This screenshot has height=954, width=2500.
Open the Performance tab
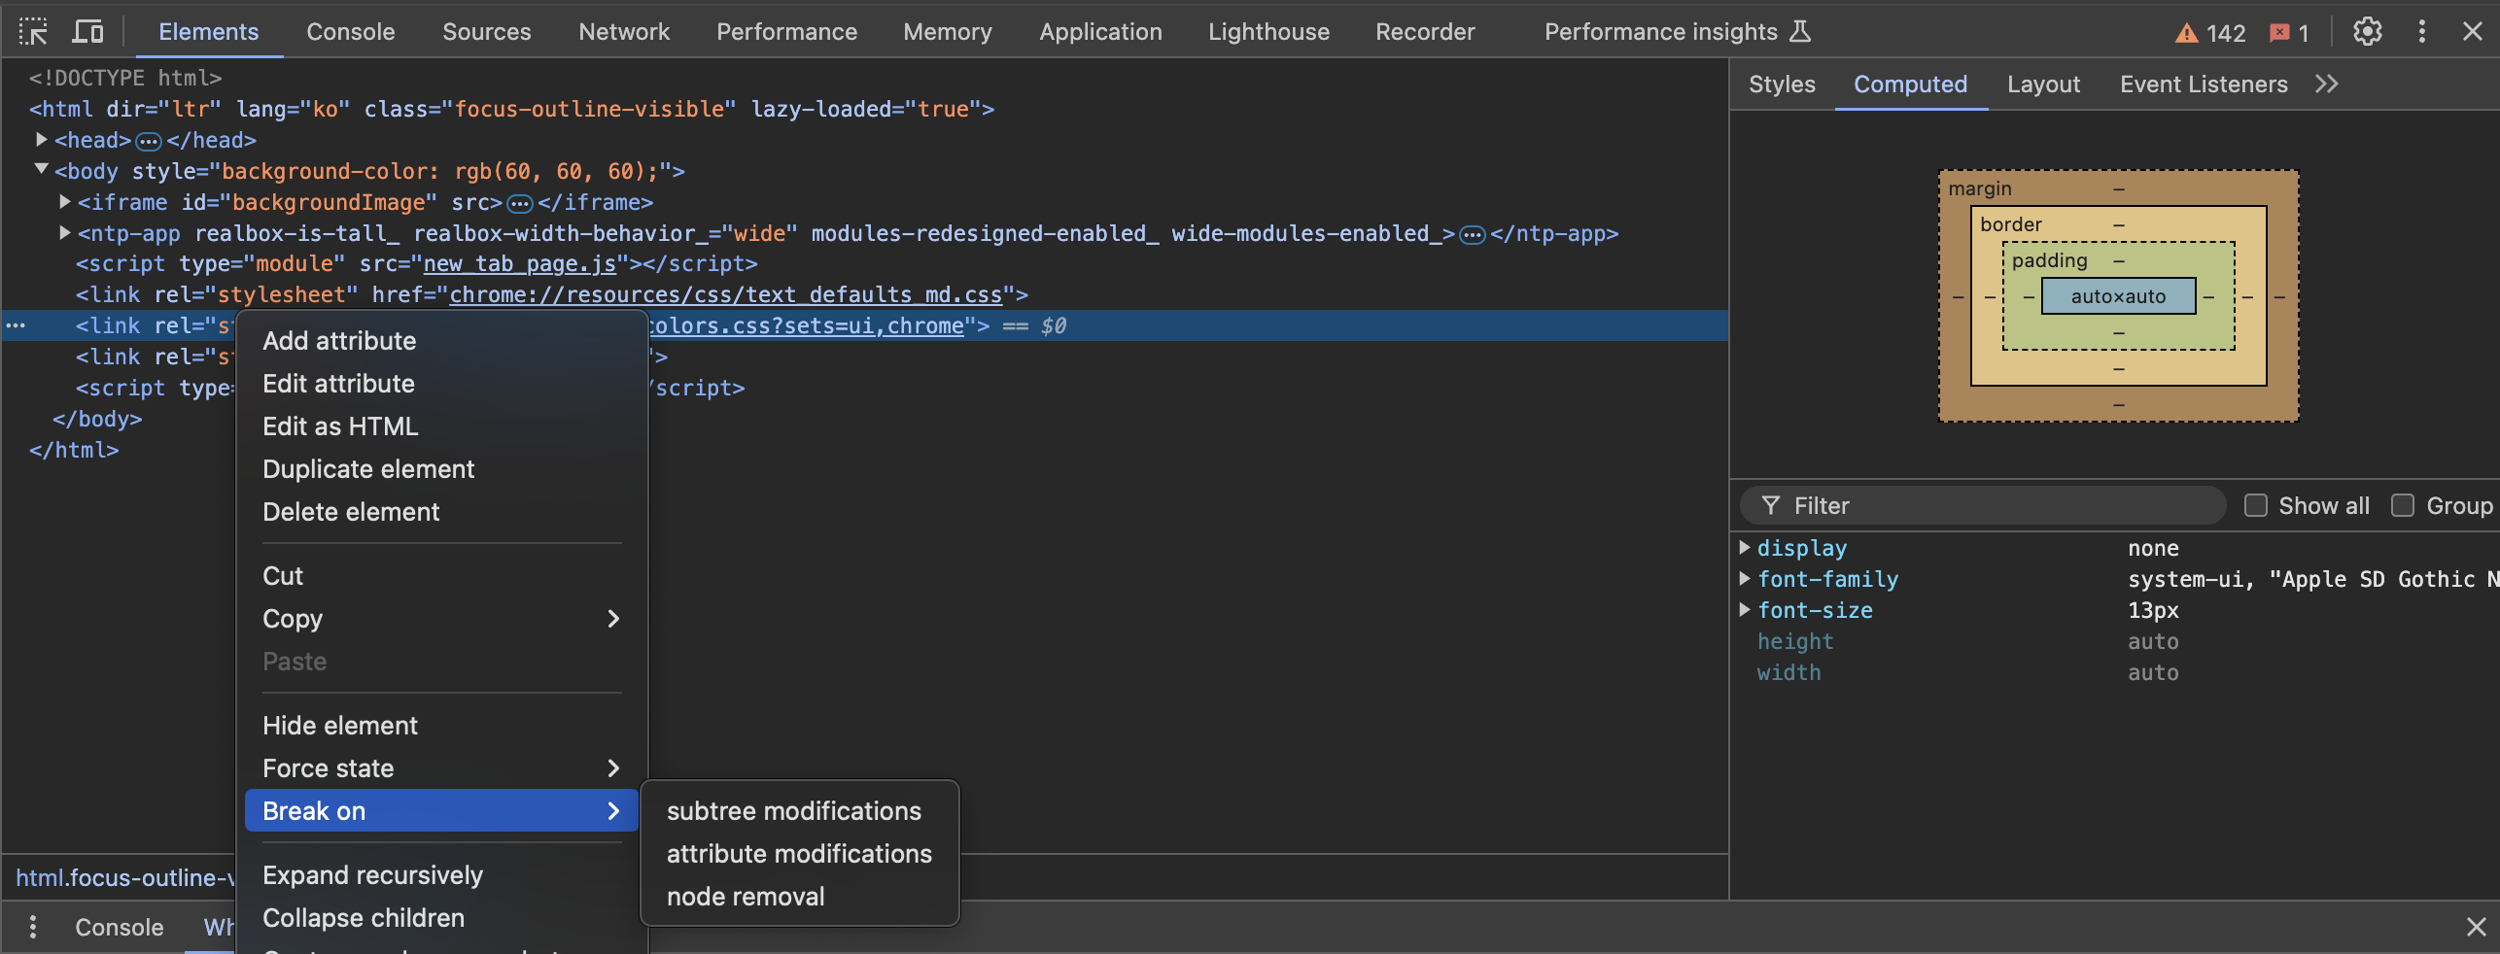tap(786, 32)
